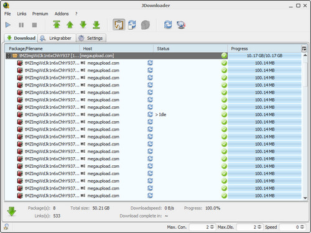Click the Total size value 50.21 GB
311x233 pixels.
click(x=101, y=208)
